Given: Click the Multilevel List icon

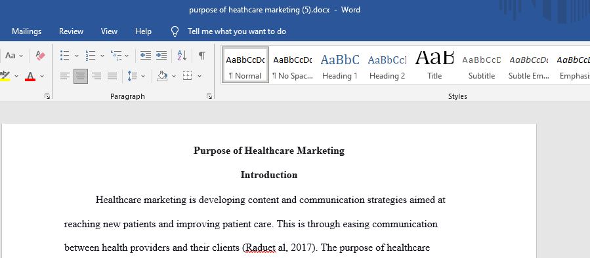Looking at the screenshot, I should tap(116, 56).
